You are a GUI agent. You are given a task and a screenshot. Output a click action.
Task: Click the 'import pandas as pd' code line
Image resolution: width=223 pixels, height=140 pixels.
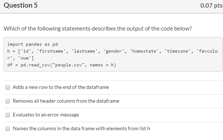(33, 44)
